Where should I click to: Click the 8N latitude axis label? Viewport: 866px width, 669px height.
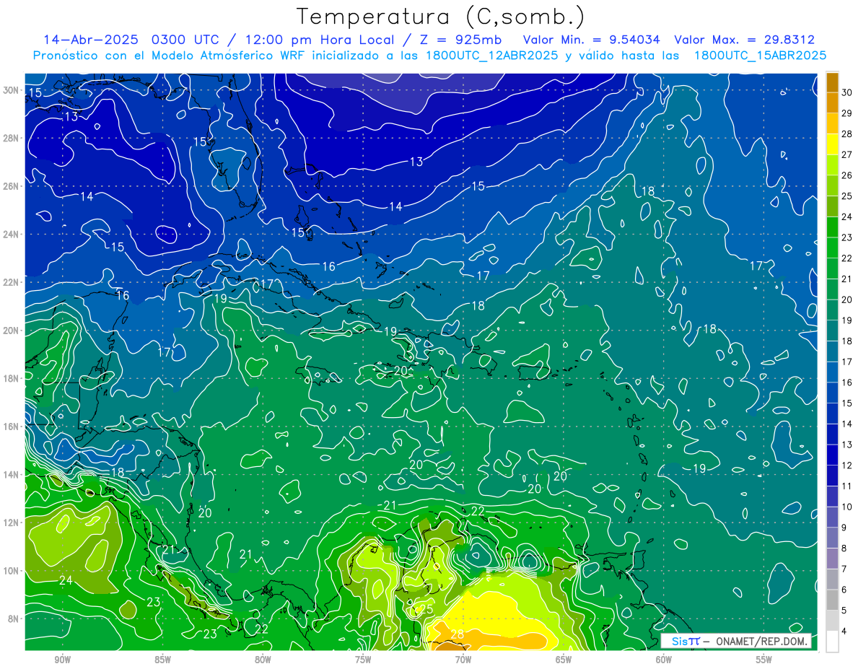pyautogui.click(x=14, y=618)
